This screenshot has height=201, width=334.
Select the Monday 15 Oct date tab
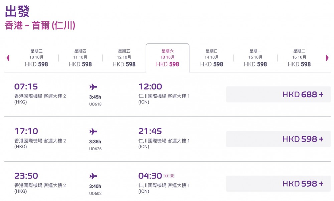pyautogui.click(x=255, y=58)
